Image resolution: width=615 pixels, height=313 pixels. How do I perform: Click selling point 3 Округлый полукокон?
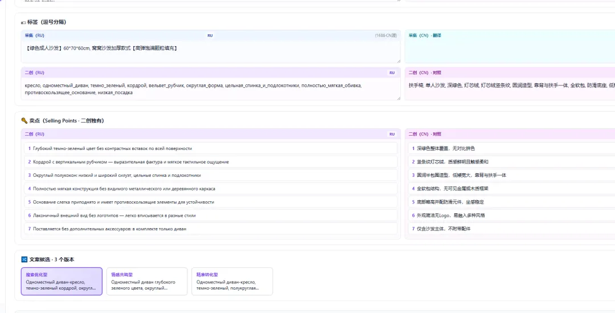tap(211, 175)
